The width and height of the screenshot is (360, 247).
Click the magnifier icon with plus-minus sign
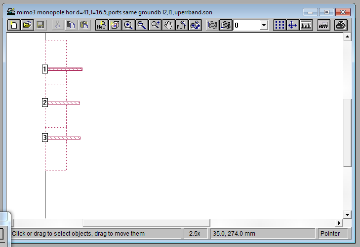pos(155,25)
